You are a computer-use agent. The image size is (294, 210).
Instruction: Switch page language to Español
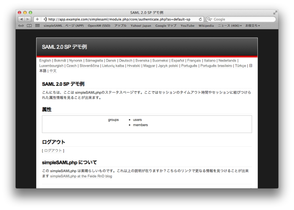tap(178, 61)
